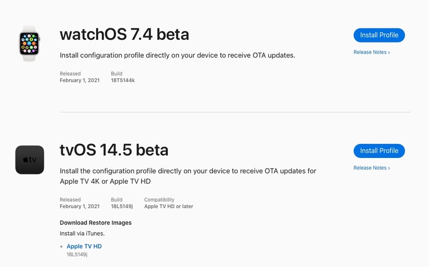Open Release Notes for watchOS 7.4 beta
The height and width of the screenshot is (267, 429).
[x=372, y=52]
